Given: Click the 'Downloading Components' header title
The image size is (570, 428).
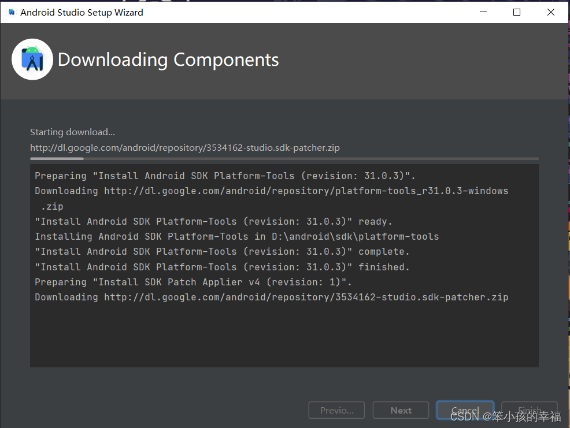Looking at the screenshot, I should click(168, 59).
